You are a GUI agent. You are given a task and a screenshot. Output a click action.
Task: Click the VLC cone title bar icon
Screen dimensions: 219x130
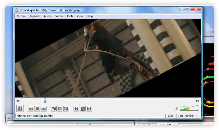coord(17,10)
